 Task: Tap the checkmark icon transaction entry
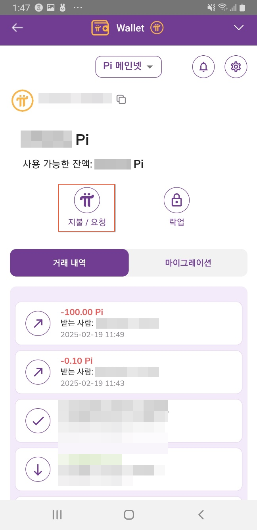38,421
